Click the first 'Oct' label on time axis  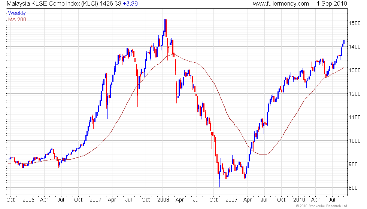tap(10, 200)
